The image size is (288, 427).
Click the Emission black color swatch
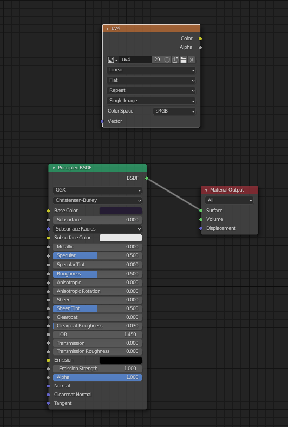[121, 360]
